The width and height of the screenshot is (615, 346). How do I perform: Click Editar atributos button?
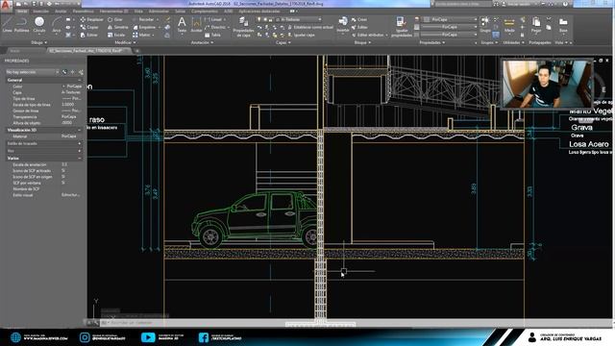[x=369, y=35]
